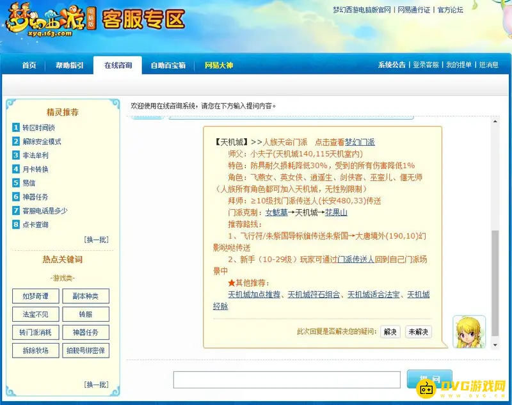Open 天机城加点推荐 link

[x=254, y=295]
